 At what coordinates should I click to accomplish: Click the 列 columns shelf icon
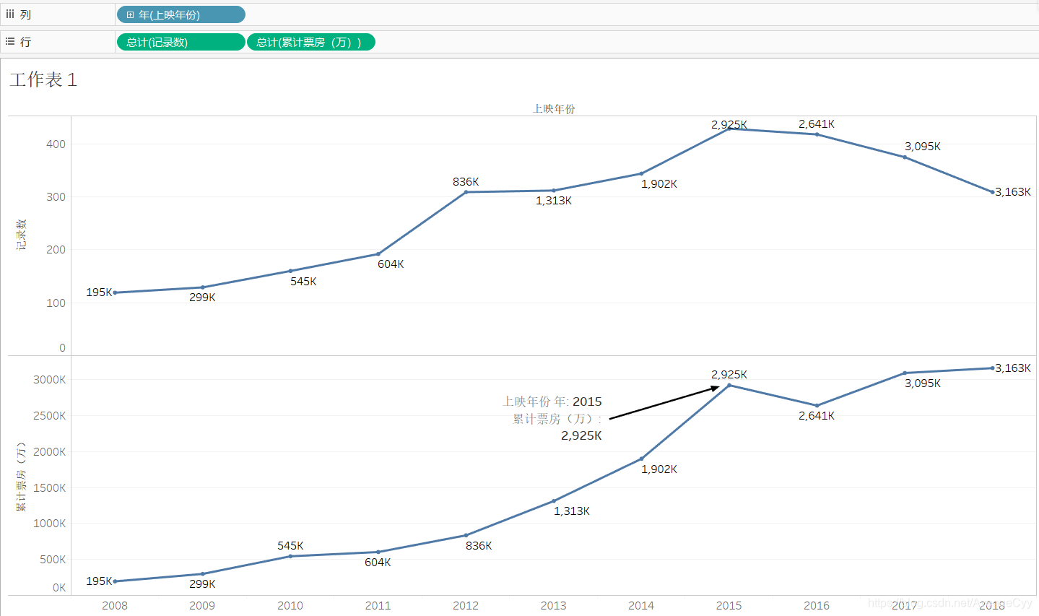point(10,14)
